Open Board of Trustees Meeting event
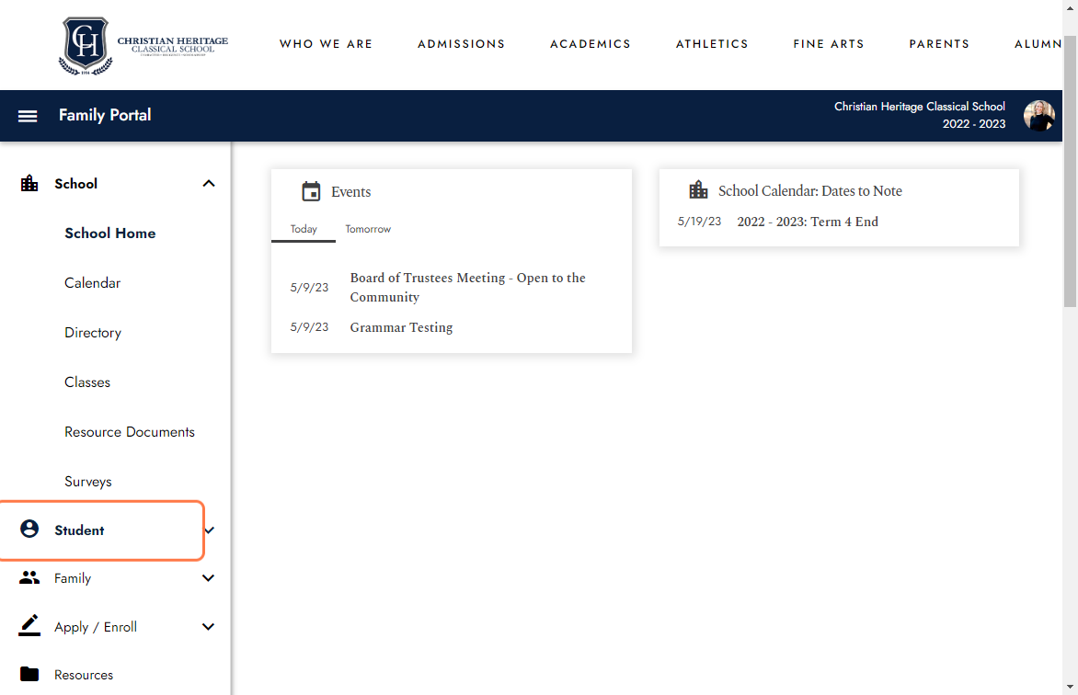The height and width of the screenshot is (695, 1078). (x=467, y=288)
